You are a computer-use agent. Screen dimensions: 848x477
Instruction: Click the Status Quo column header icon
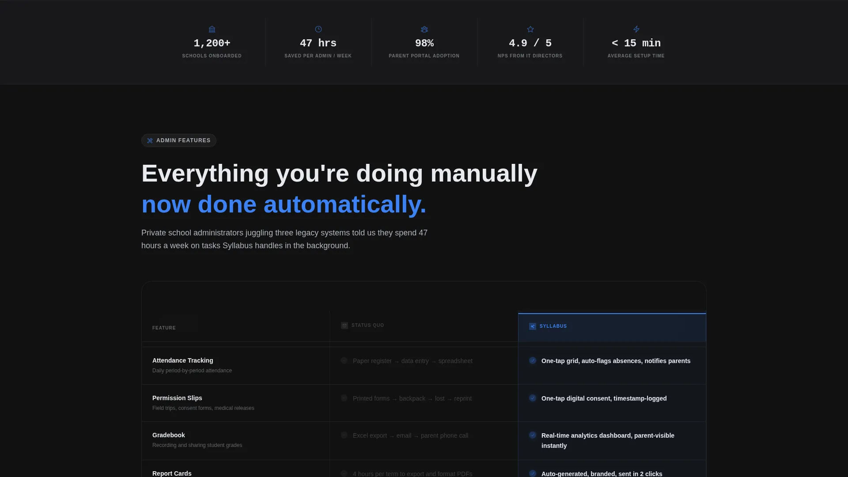tap(344, 326)
